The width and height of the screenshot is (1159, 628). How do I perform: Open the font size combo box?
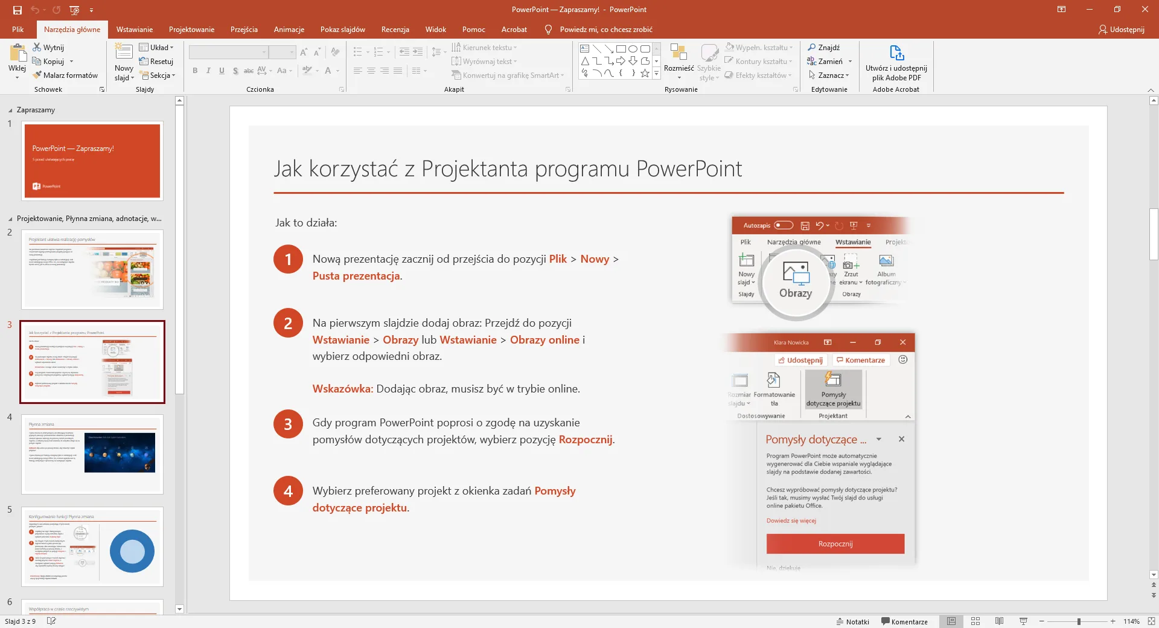click(x=283, y=53)
